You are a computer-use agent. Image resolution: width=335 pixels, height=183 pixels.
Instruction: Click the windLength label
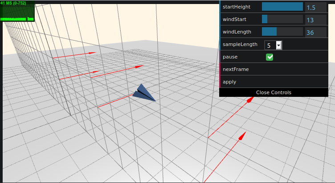237,32
